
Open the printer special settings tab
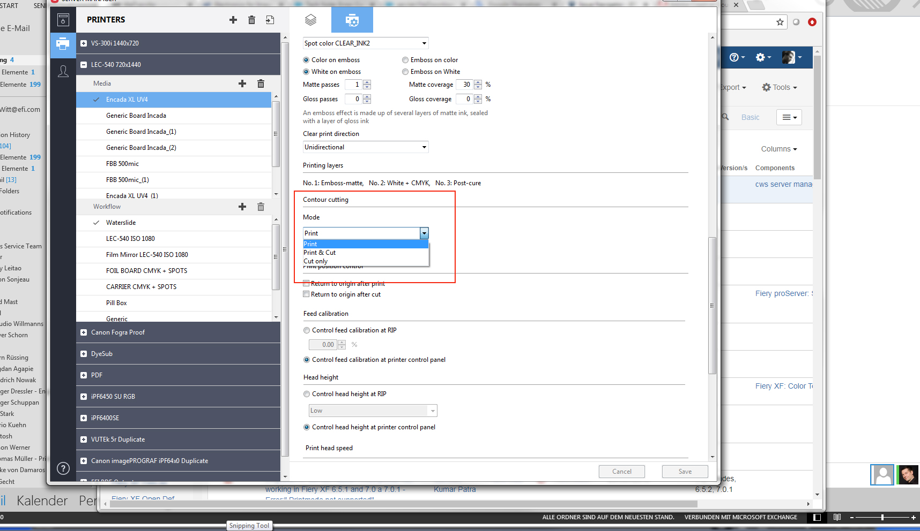352,20
